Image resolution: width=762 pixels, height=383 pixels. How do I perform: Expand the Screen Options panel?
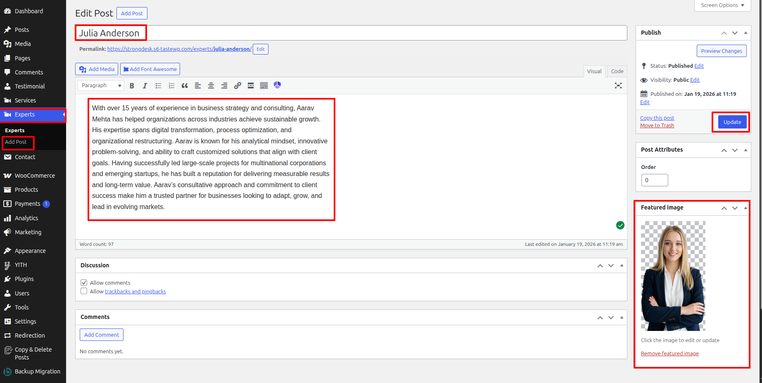coord(722,5)
